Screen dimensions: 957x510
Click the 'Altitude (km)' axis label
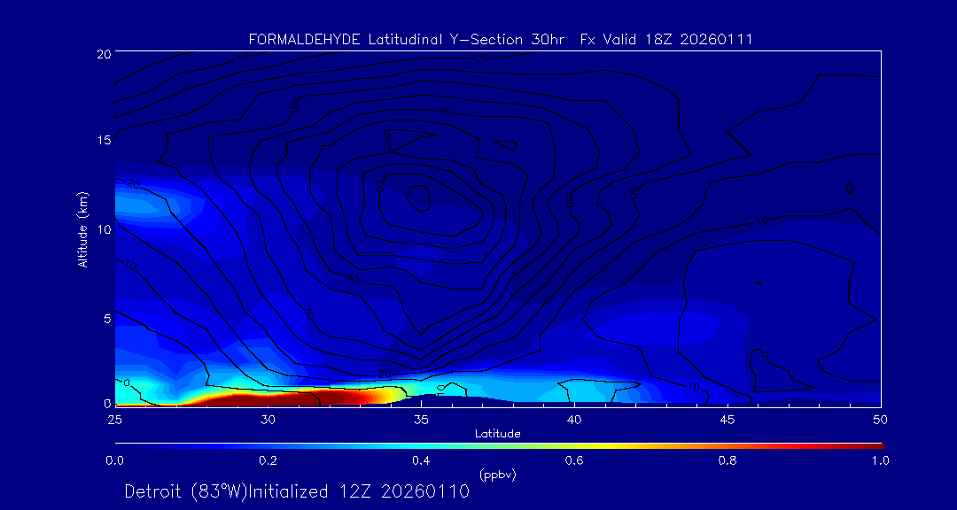click(x=82, y=228)
